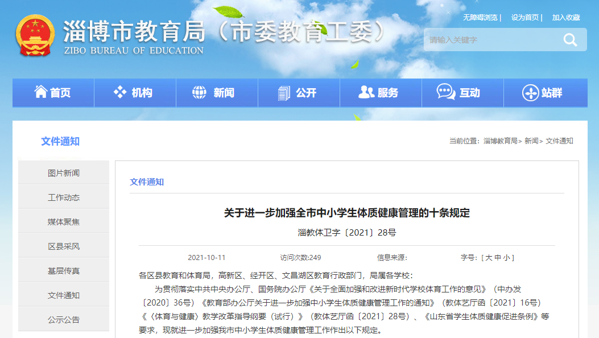Open 图片新闻 in sidebar

point(64,173)
